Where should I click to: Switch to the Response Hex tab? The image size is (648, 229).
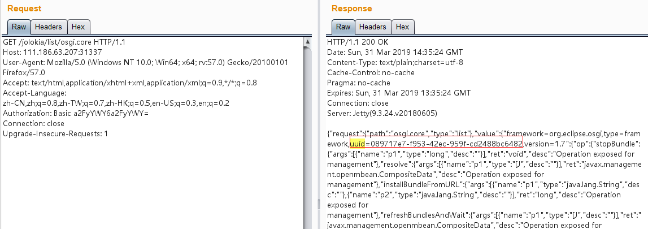tap(402, 27)
